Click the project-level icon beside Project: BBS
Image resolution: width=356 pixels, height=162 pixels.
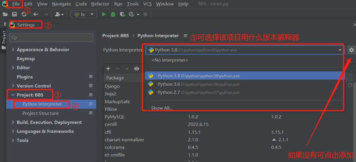click(x=91, y=95)
